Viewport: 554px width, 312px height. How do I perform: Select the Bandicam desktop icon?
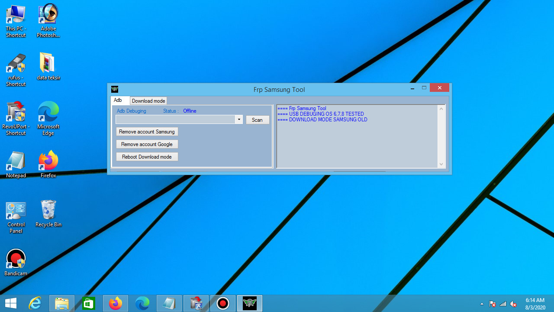(x=16, y=263)
